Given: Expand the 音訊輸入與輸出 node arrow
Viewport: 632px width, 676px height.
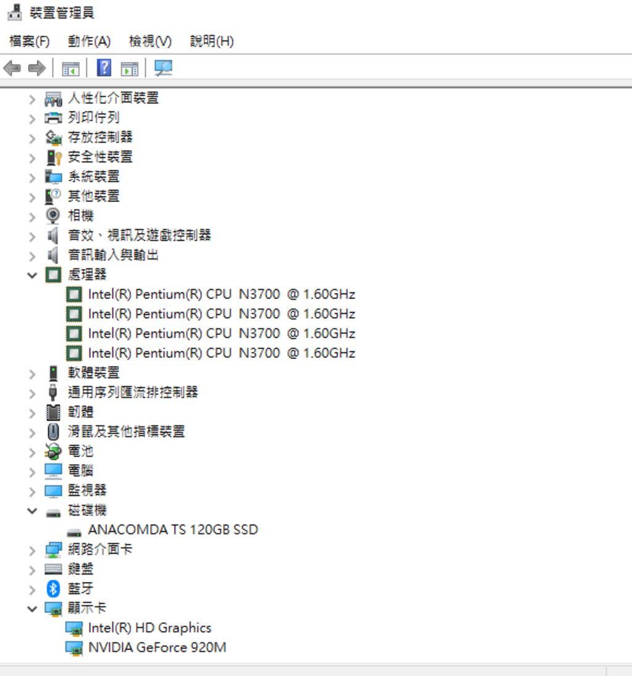Looking at the screenshot, I should pyautogui.click(x=32, y=256).
